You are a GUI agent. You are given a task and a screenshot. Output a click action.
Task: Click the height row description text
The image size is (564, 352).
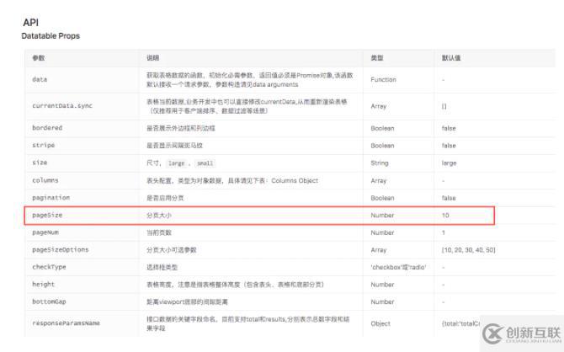coord(235,285)
